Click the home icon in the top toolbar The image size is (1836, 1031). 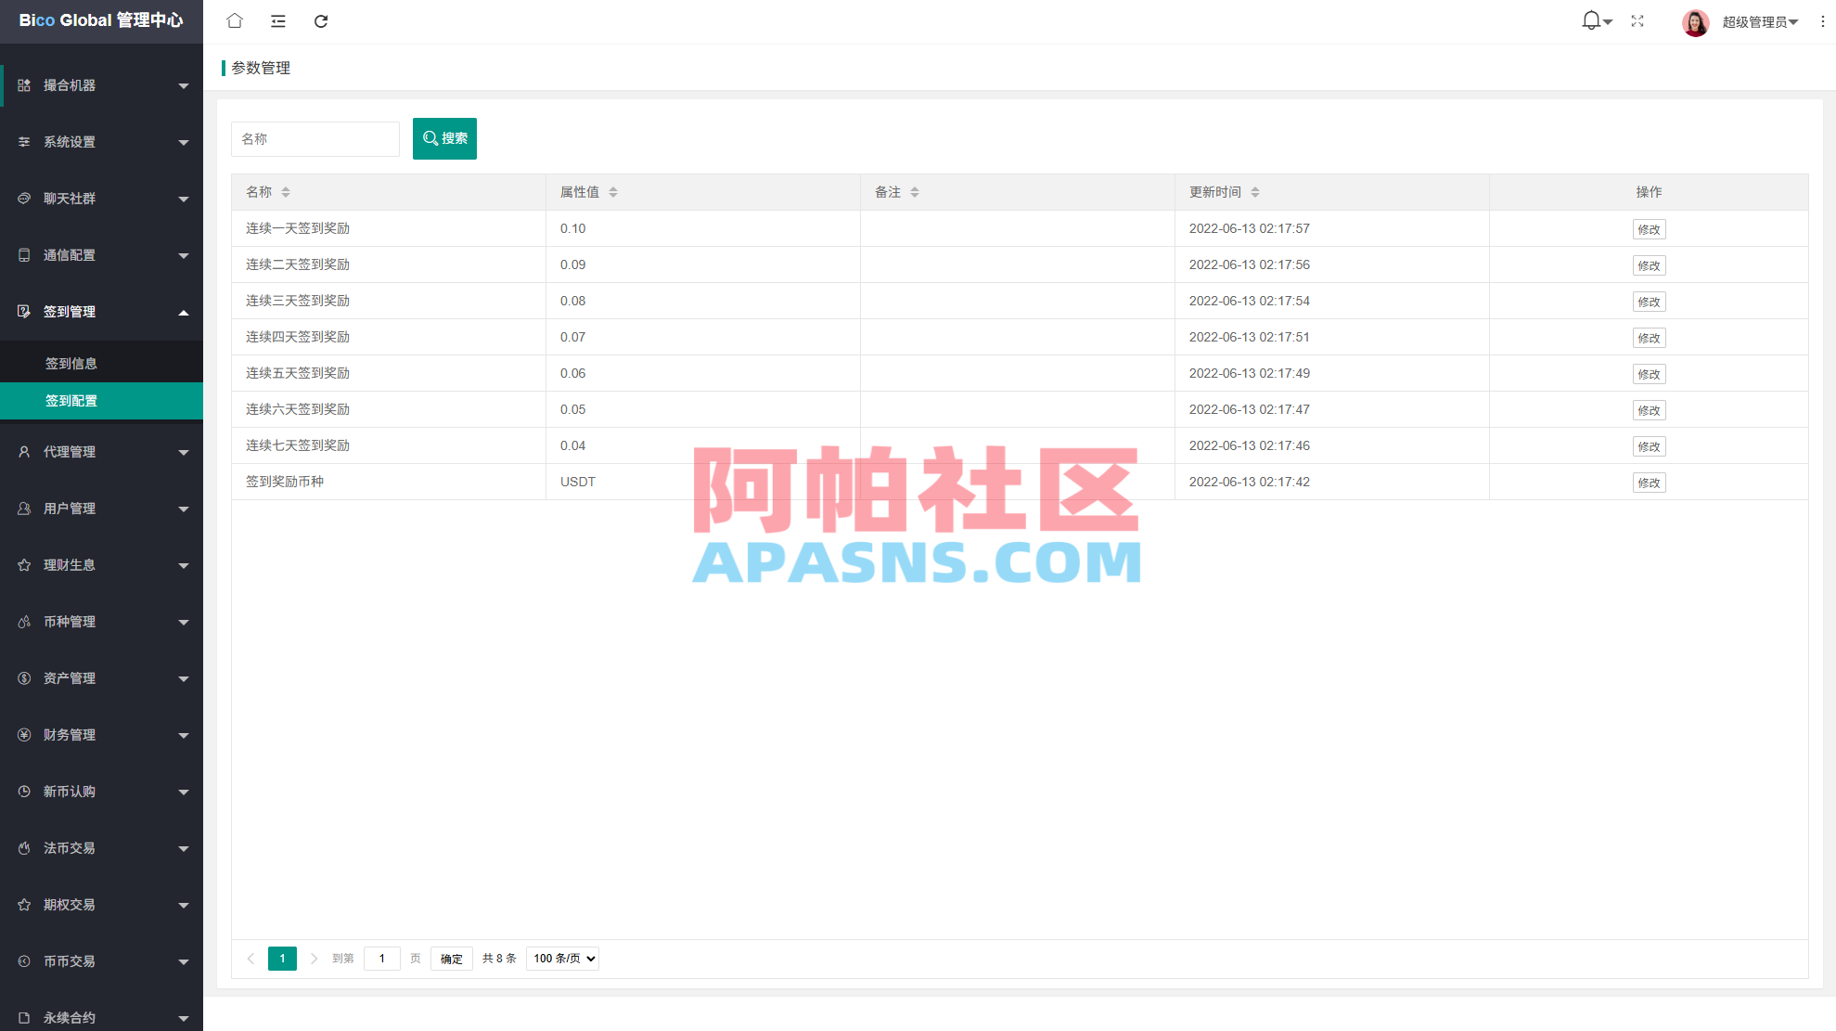coord(234,20)
